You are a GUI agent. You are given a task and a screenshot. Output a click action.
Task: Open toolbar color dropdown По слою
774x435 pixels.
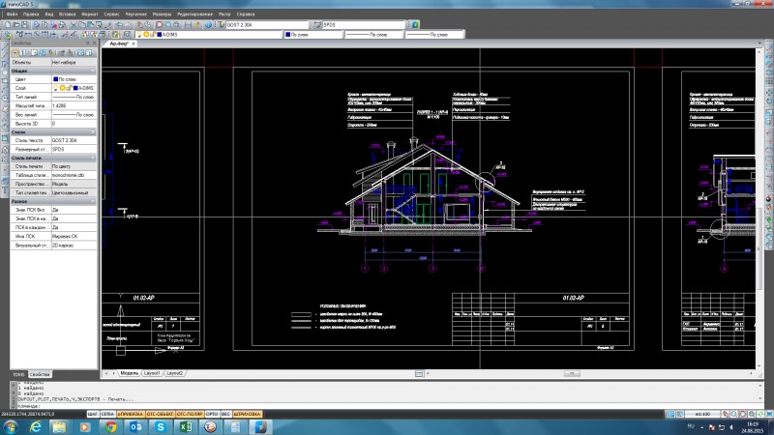[313, 35]
